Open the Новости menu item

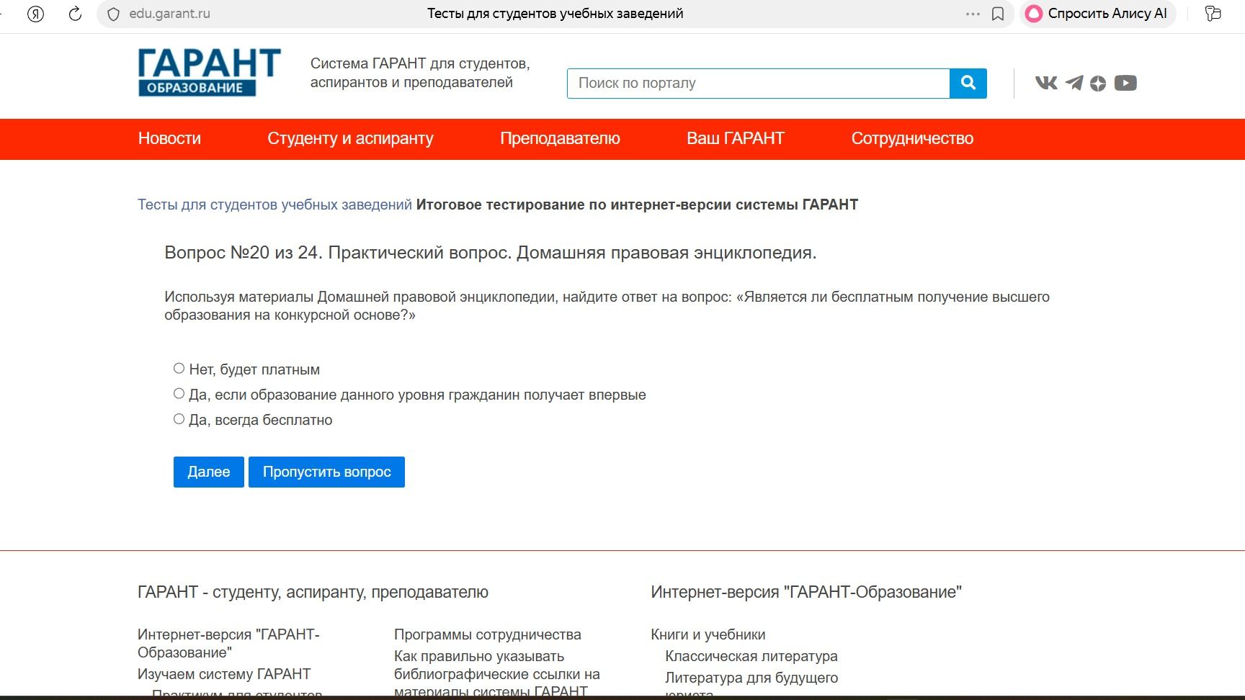tap(169, 138)
